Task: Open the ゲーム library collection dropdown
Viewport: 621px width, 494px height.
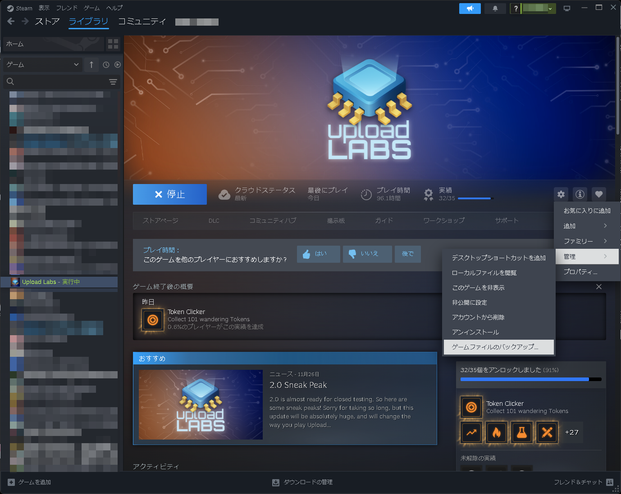Action: coord(42,64)
